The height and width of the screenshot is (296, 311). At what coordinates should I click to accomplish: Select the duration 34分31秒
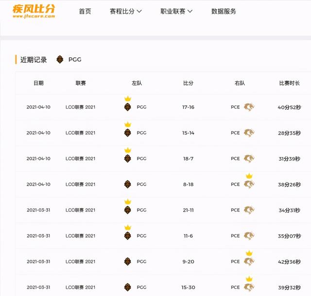[290, 210]
